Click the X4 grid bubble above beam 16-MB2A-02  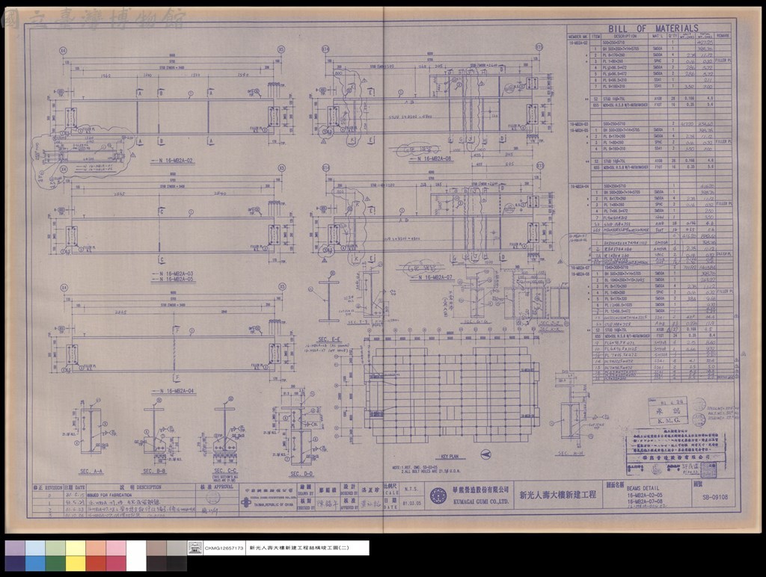(x=63, y=50)
